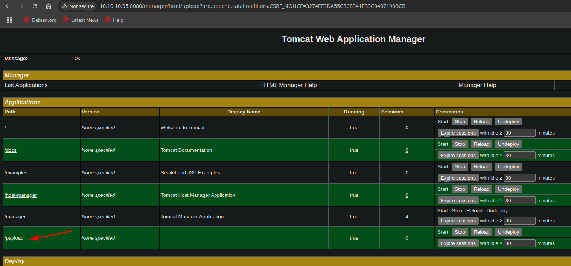View sessions count for /host-manager

pos(407,195)
